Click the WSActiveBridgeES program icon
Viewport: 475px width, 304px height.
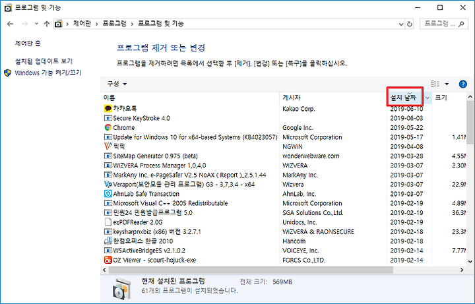[108, 251]
